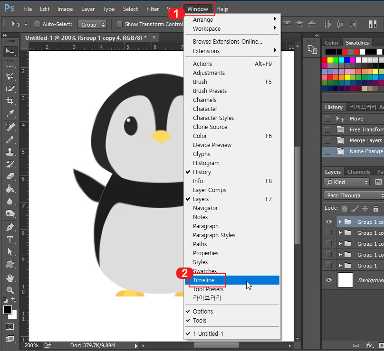
Task: Pick the magenta swatch in Swatches
Action: click(x=353, y=60)
